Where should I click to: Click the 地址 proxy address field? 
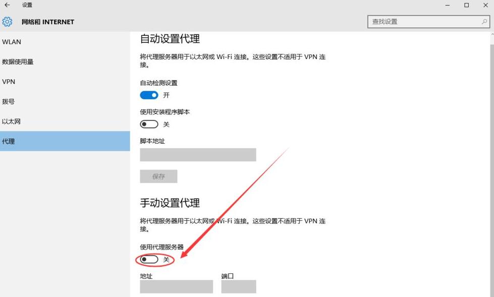point(176,286)
